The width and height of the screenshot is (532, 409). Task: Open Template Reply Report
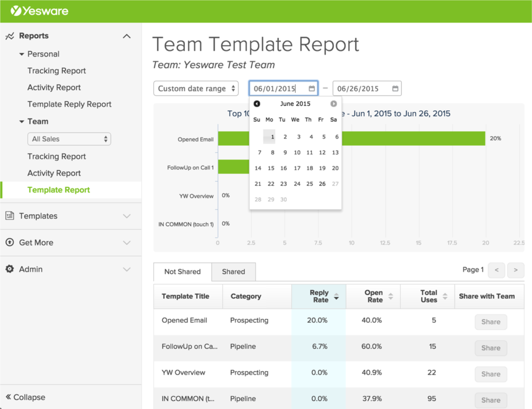tap(69, 104)
